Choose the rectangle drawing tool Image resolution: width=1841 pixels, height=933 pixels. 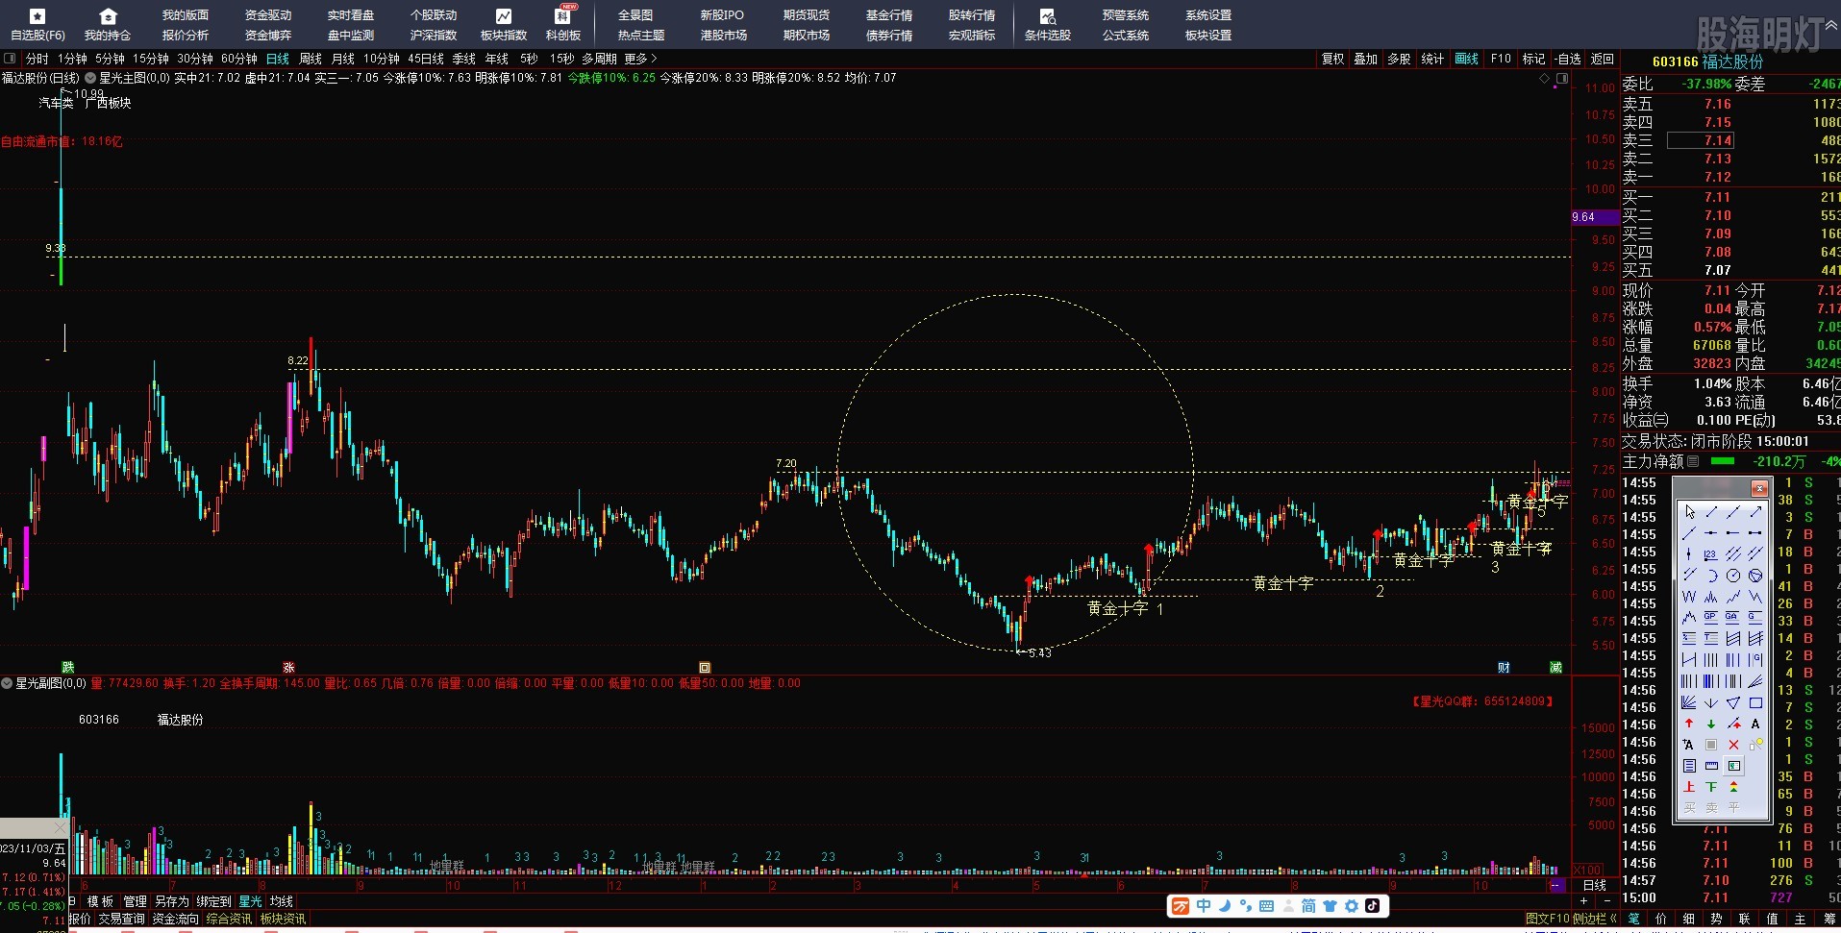(x=1755, y=701)
